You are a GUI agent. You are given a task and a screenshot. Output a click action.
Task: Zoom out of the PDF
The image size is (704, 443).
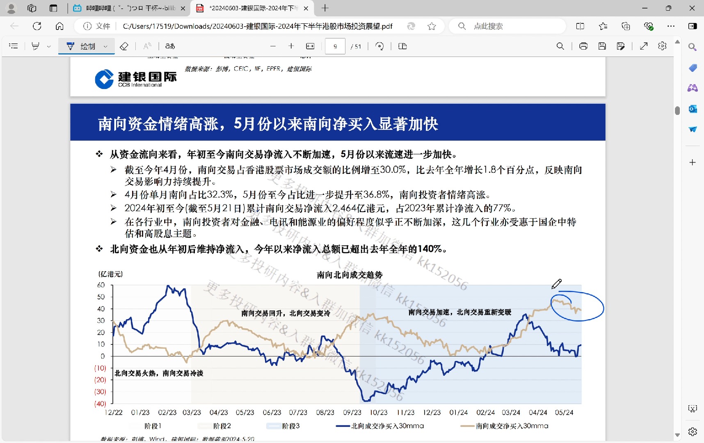[273, 46]
